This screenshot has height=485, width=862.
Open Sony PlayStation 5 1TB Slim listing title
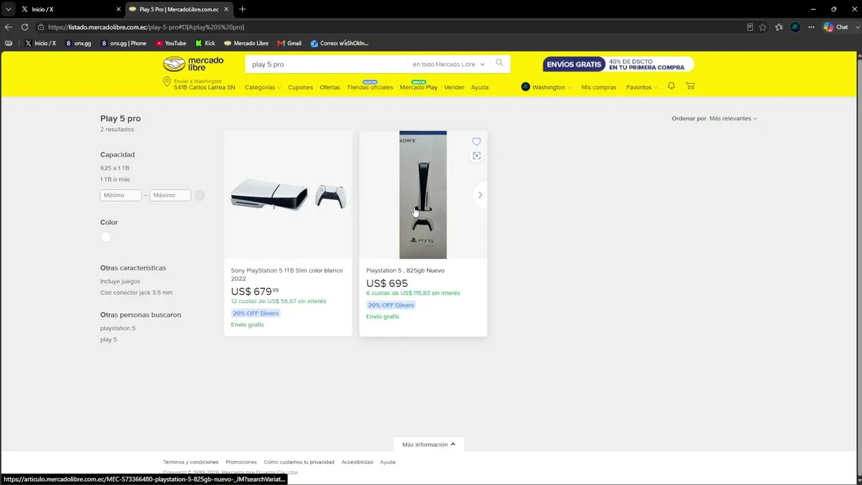click(287, 274)
